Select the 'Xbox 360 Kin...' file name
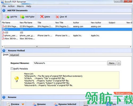The image size is (133, 106). pos(11,39)
